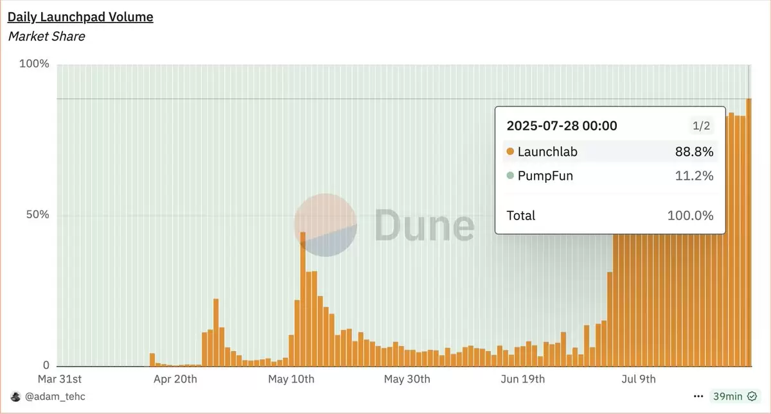Click the Dune pie logo watermark

325,225
